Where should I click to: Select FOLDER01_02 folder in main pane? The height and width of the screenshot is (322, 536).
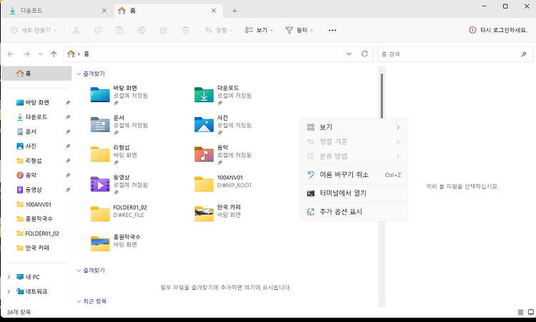coord(100,214)
